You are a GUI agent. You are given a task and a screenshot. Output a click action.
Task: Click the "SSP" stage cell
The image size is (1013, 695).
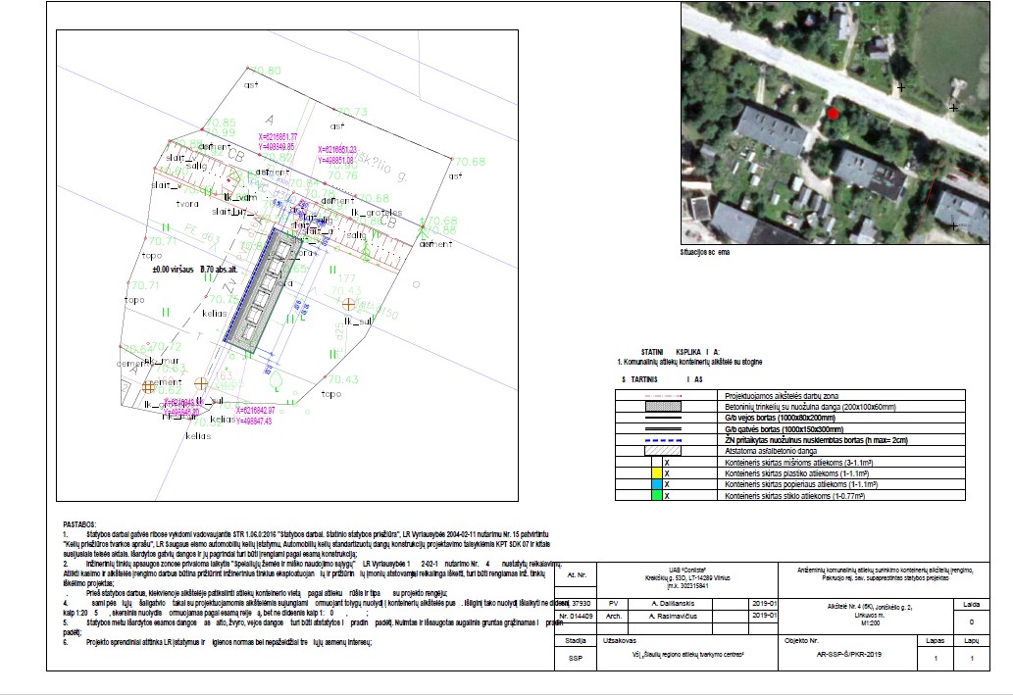[576, 658]
